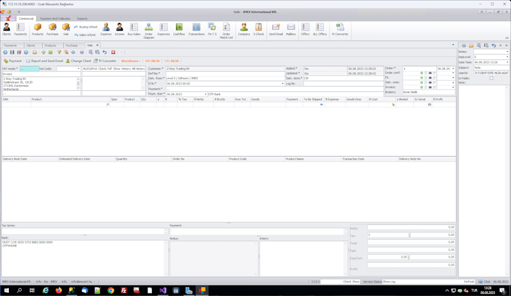Image resolution: width=511 pixels, height=296 pixels.
Task: Click the Log Nr input field
Action: [343, 84]
